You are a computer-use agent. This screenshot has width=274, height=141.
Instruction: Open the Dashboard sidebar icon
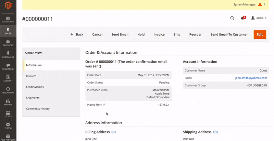8,20
